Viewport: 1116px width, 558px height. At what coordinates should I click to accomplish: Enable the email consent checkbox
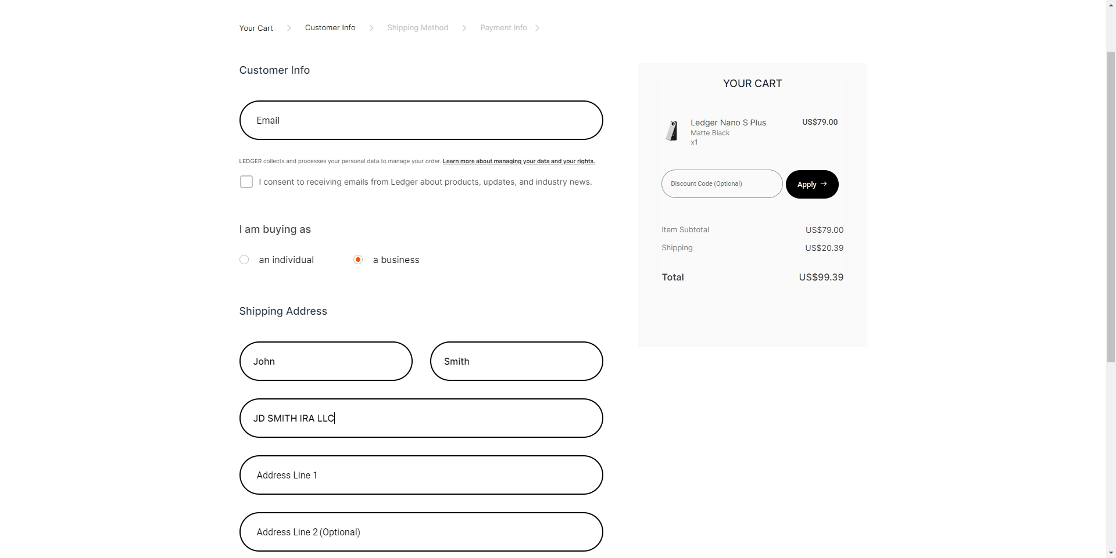click(246, 182)
